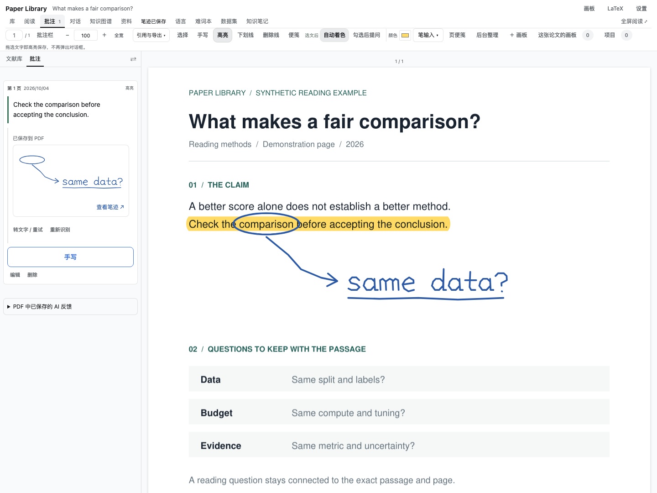Toggle the 批注栏 annotation sidebar
The width and height of the screenshot is (657, 493).
tap(45, 35)
